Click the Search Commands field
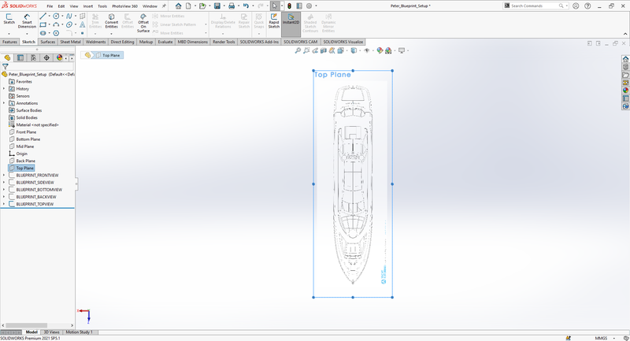The height and width of the screenshot is (341, 630). pos(535,6)
